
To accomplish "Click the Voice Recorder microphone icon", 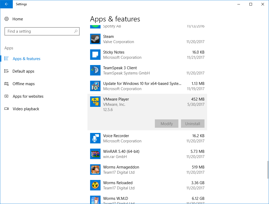I will click(x=95, y=138).
